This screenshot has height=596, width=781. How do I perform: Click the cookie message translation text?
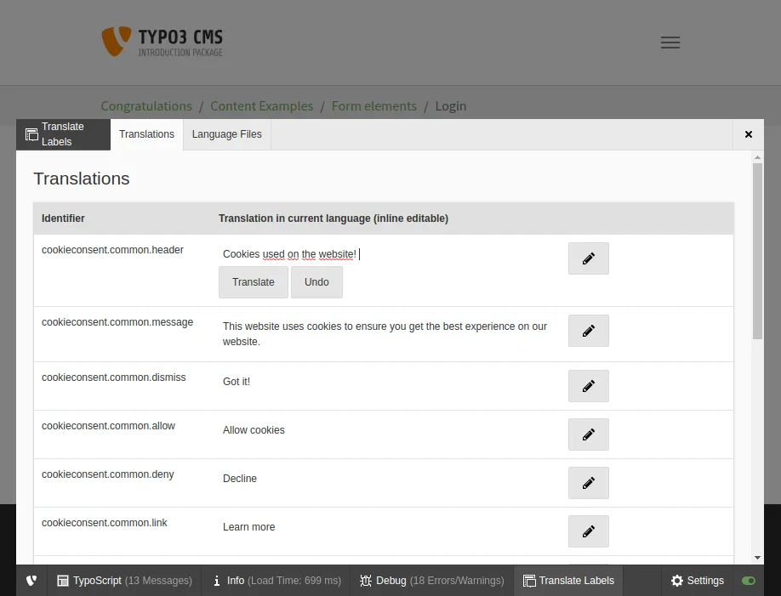(x=385, y=334)
